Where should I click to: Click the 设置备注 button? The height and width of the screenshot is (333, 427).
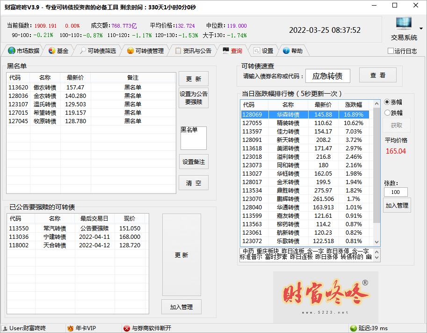tap(194, 162)
